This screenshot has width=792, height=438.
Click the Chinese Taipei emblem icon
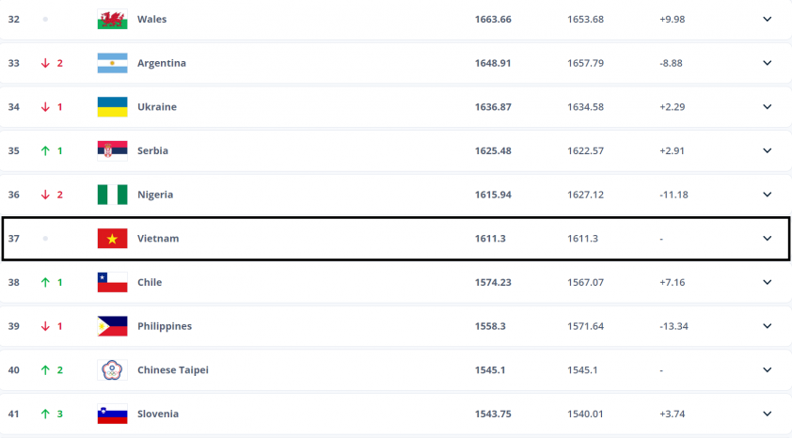[112, 370]
